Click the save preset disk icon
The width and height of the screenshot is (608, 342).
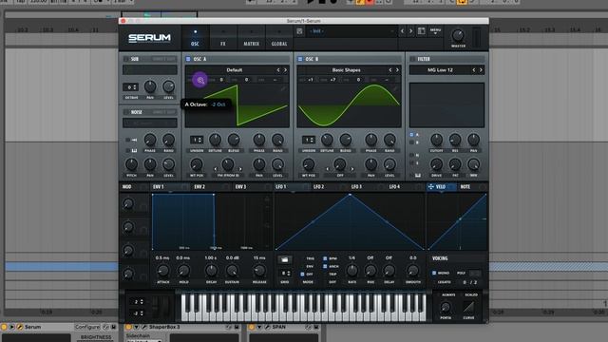click(299, 31)
